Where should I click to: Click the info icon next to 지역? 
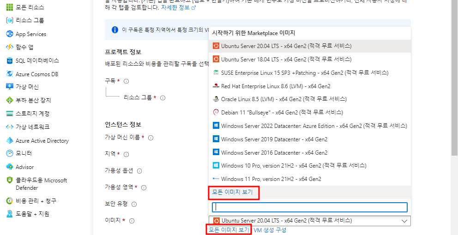[x=126, y=154]
